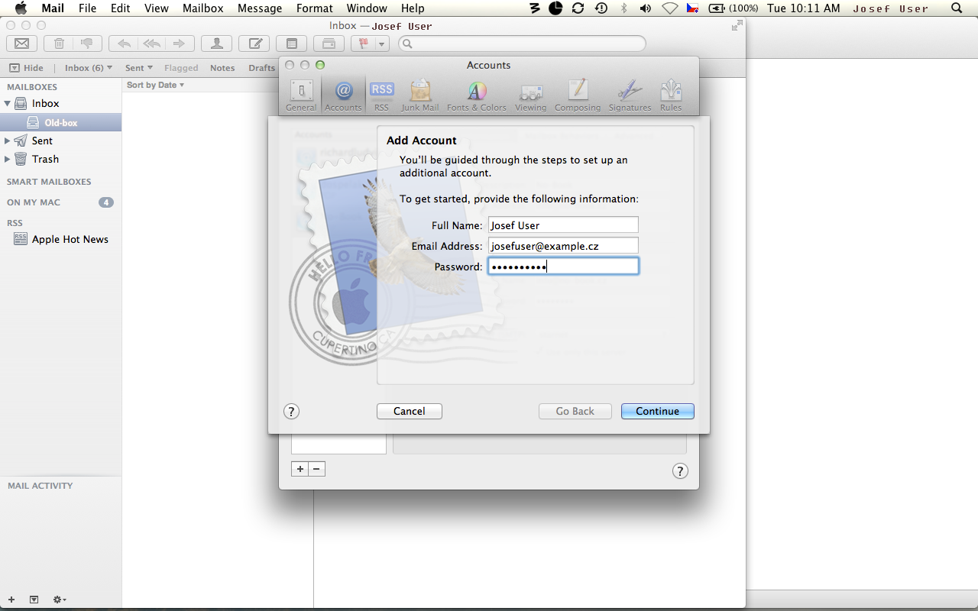Open the File menu

click(x=87, y=8)
